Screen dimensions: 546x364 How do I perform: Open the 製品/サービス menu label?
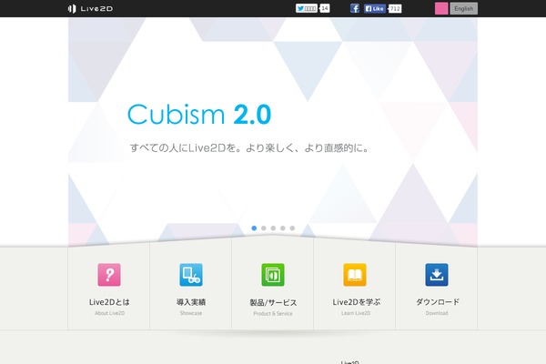tap(273, 303)
